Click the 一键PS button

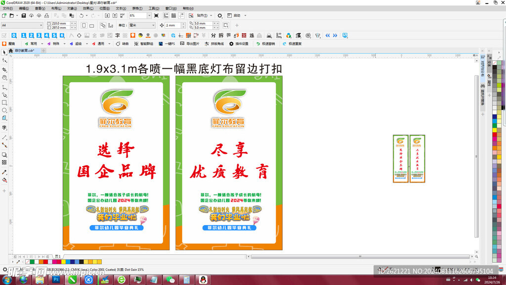tap(167, 44)
